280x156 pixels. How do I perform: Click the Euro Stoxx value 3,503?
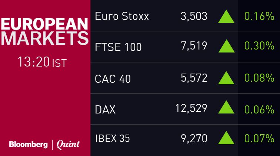[194, 17]
